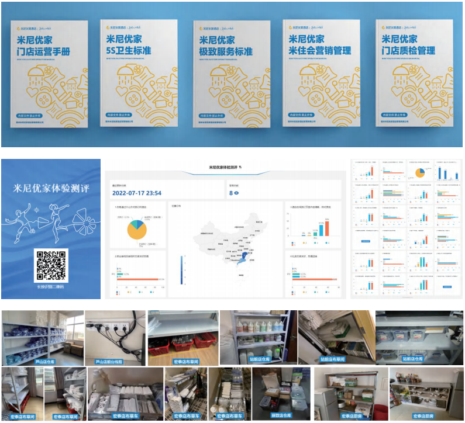Click the tallest orange bar in question 3 chart

tap(327, 228)
